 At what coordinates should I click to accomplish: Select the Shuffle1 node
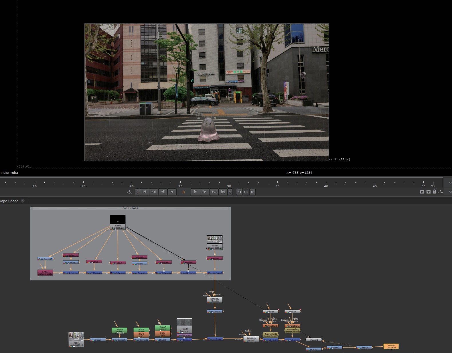click(71, 255)
